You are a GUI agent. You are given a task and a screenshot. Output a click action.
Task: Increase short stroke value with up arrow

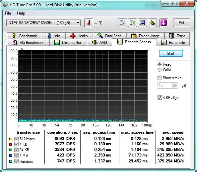click(175, 84)
